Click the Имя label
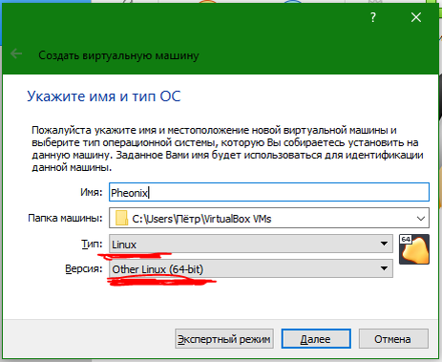442x362 pixels. (92, 192)
